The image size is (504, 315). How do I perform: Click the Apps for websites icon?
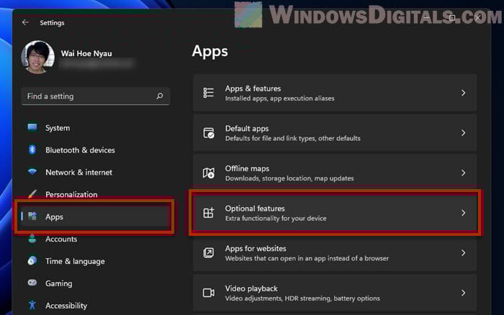[208, 252]
